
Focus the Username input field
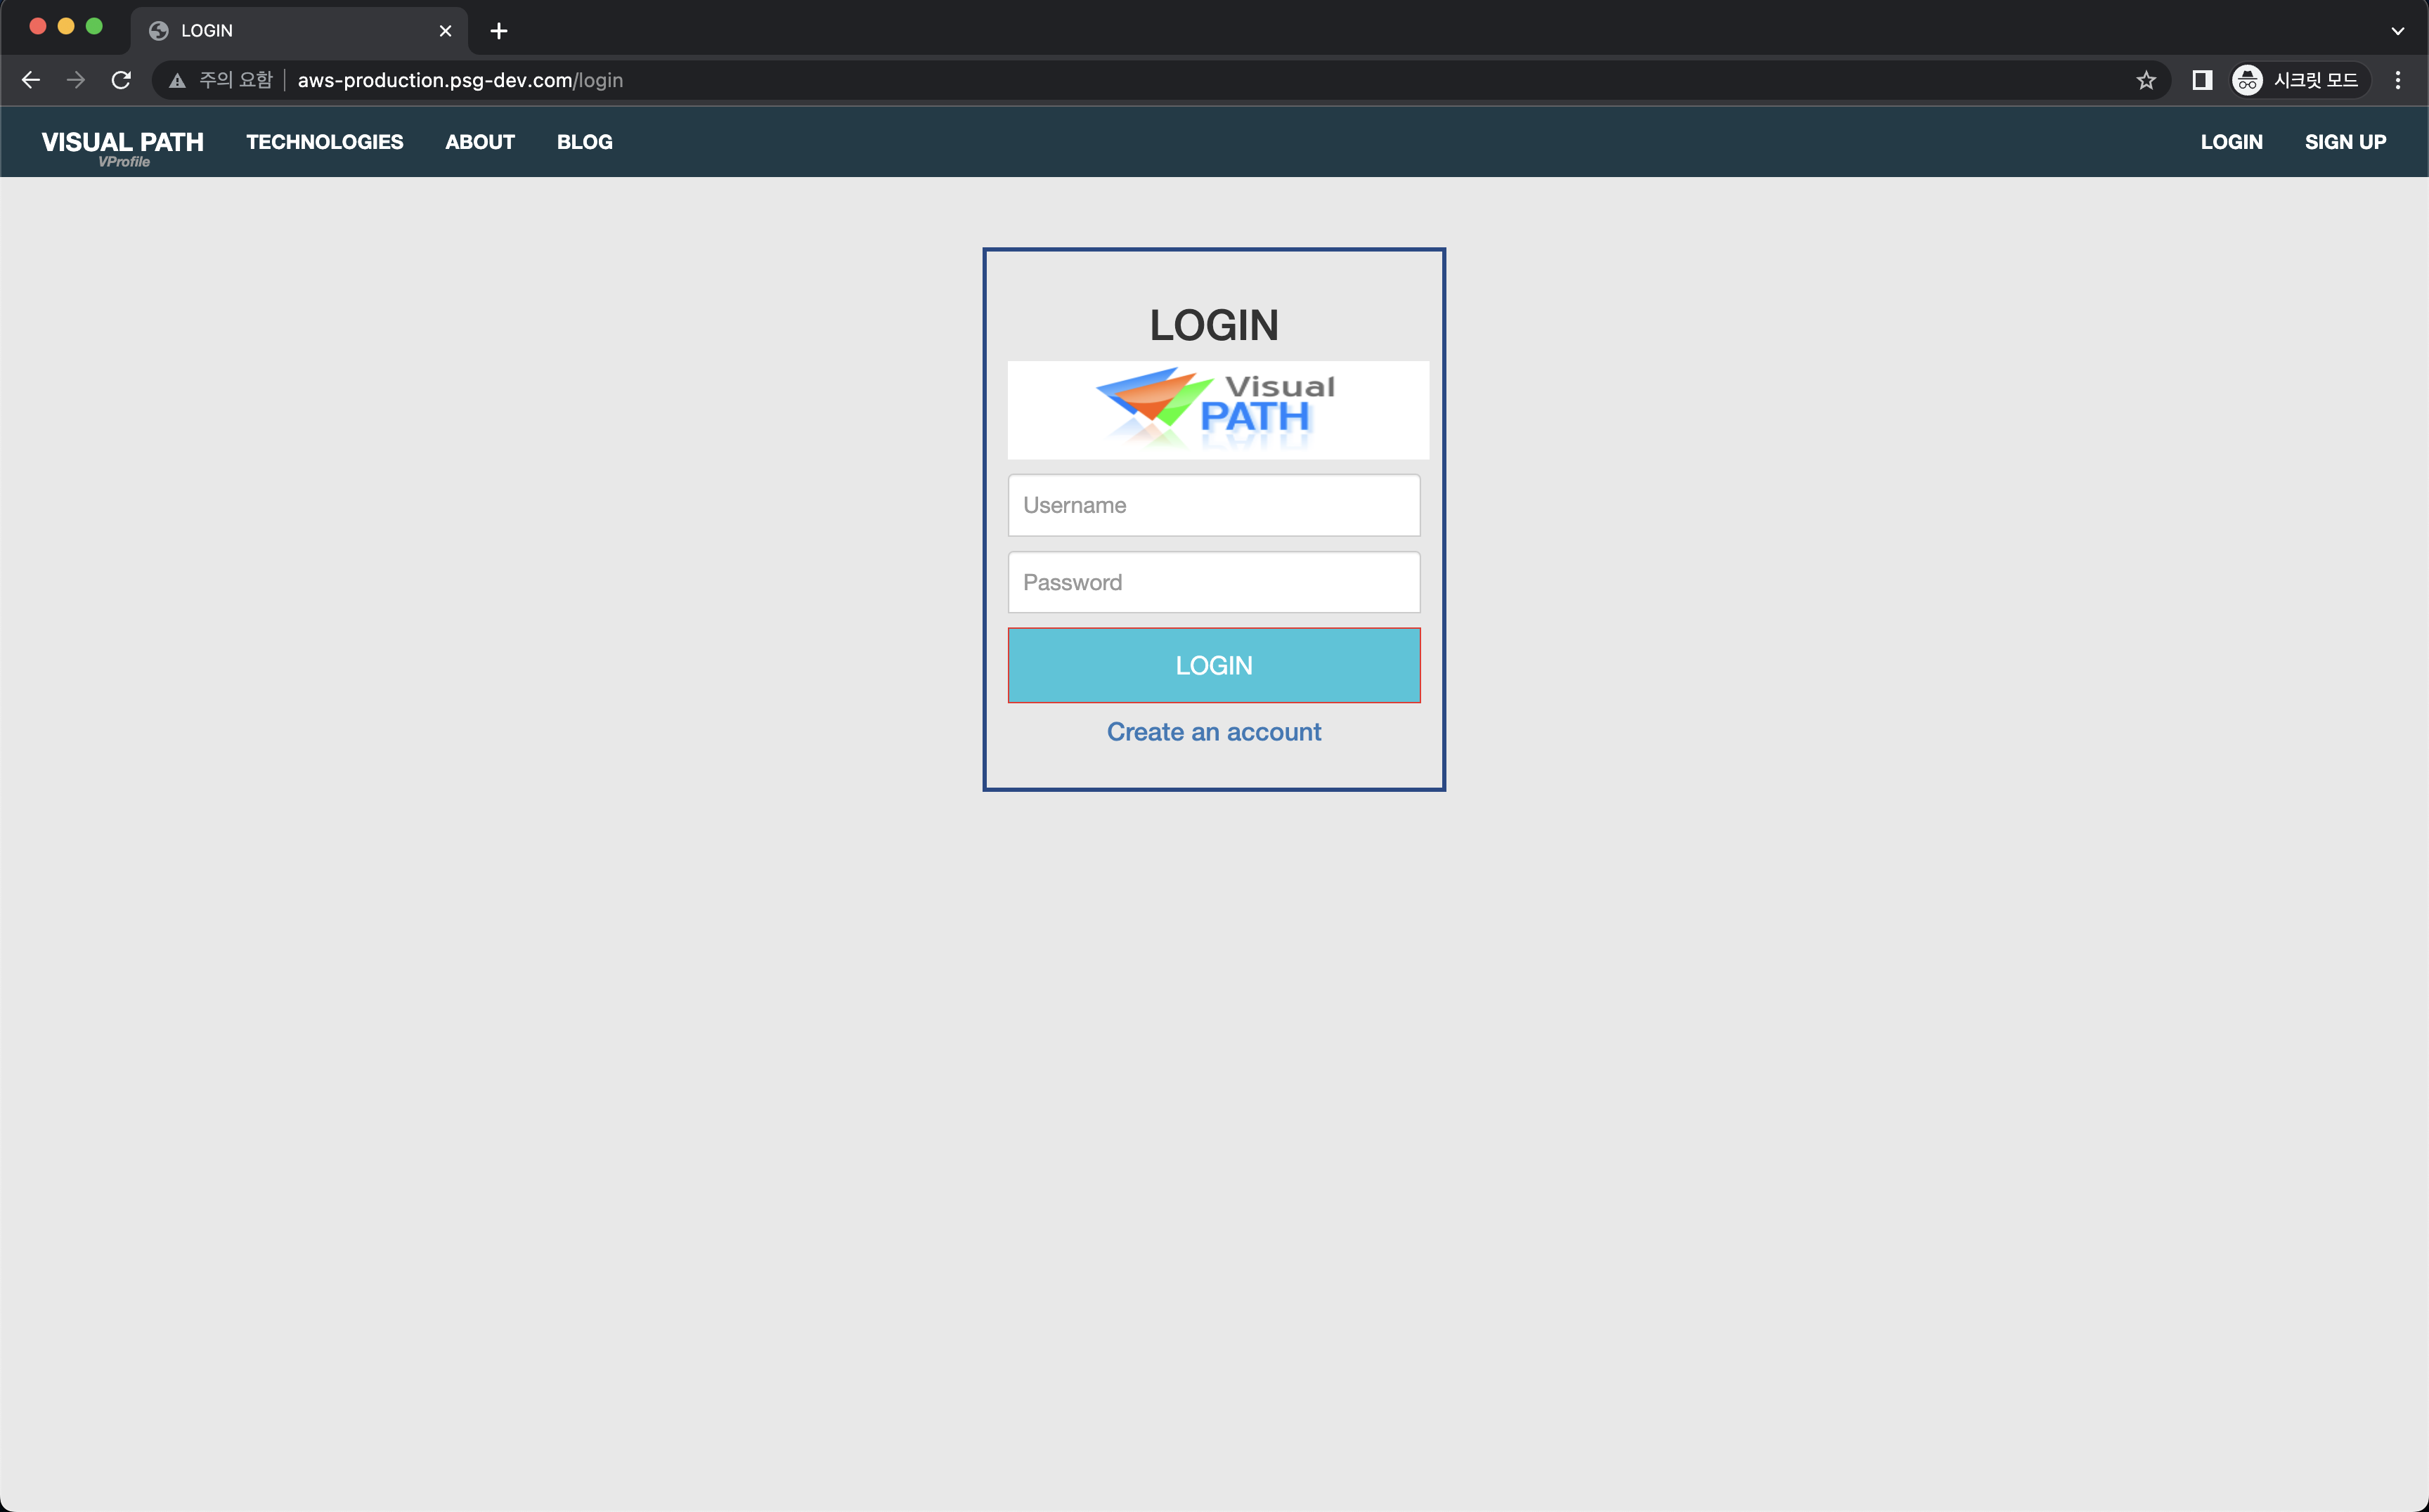click(1214, 505)
